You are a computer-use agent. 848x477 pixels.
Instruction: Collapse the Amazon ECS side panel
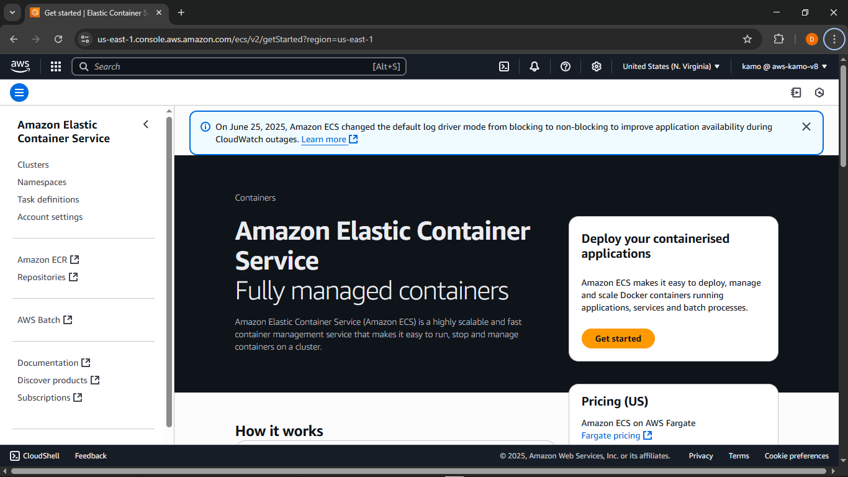pos(146,124)
